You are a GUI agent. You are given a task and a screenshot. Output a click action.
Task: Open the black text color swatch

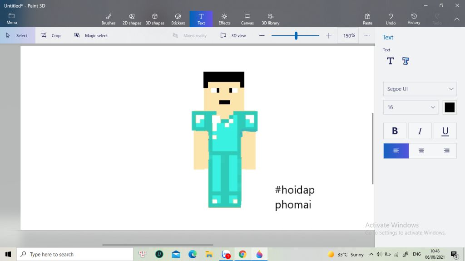coord(450,107)
